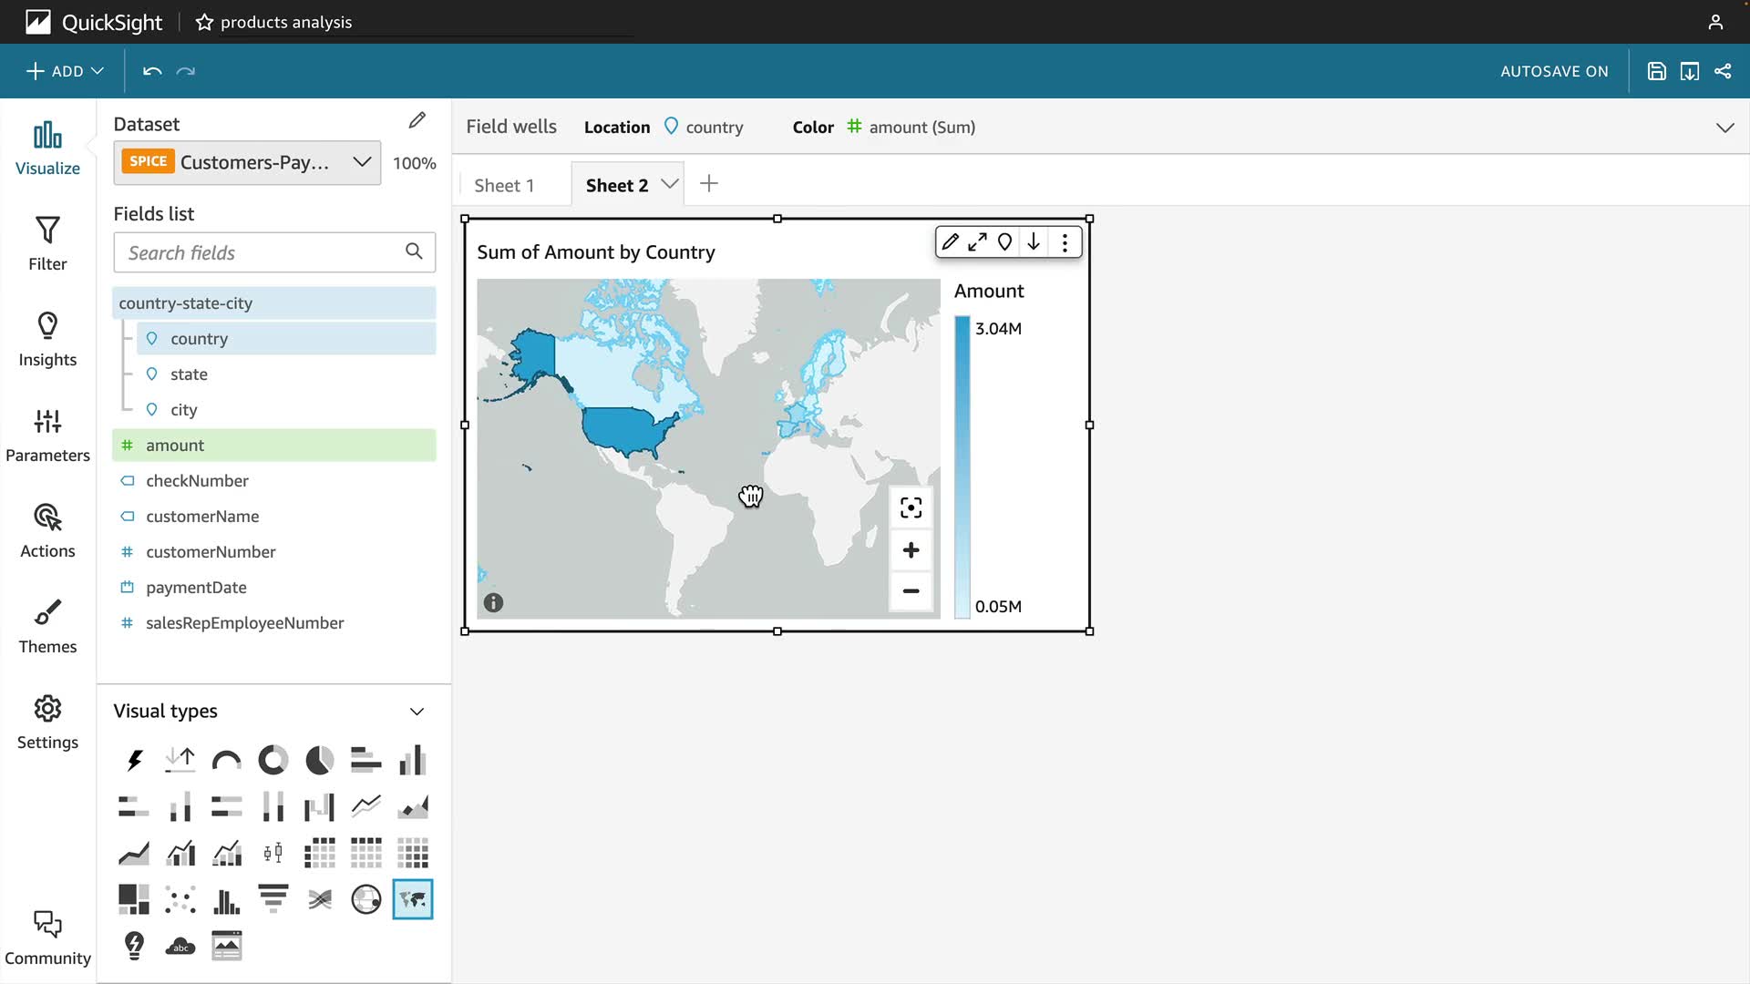Image resolution: width=1750 pixels, height=984 pixels.
Task: Click the map zoom out button
Action: point(911,591)
